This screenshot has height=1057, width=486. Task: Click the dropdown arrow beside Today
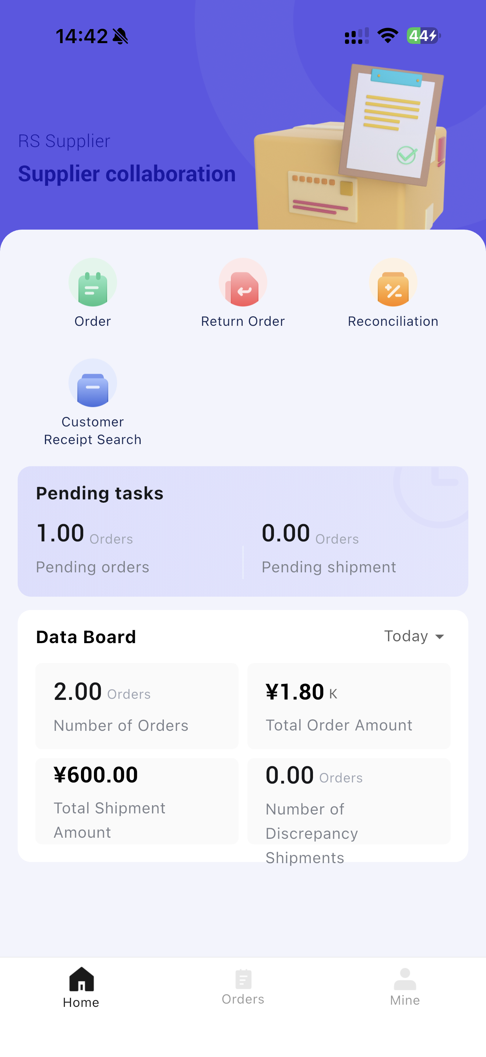tap(440, 637)
